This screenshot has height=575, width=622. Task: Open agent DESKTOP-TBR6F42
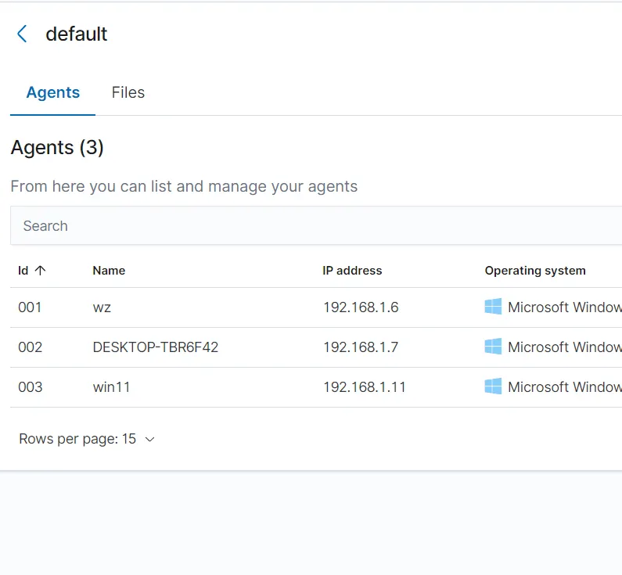(x=155, y=347)
